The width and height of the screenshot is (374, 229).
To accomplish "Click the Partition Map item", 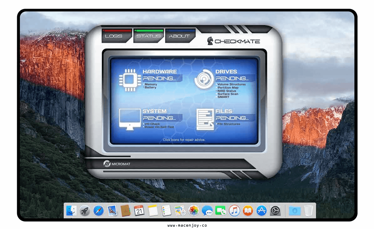I will click(x=228, y=88).
